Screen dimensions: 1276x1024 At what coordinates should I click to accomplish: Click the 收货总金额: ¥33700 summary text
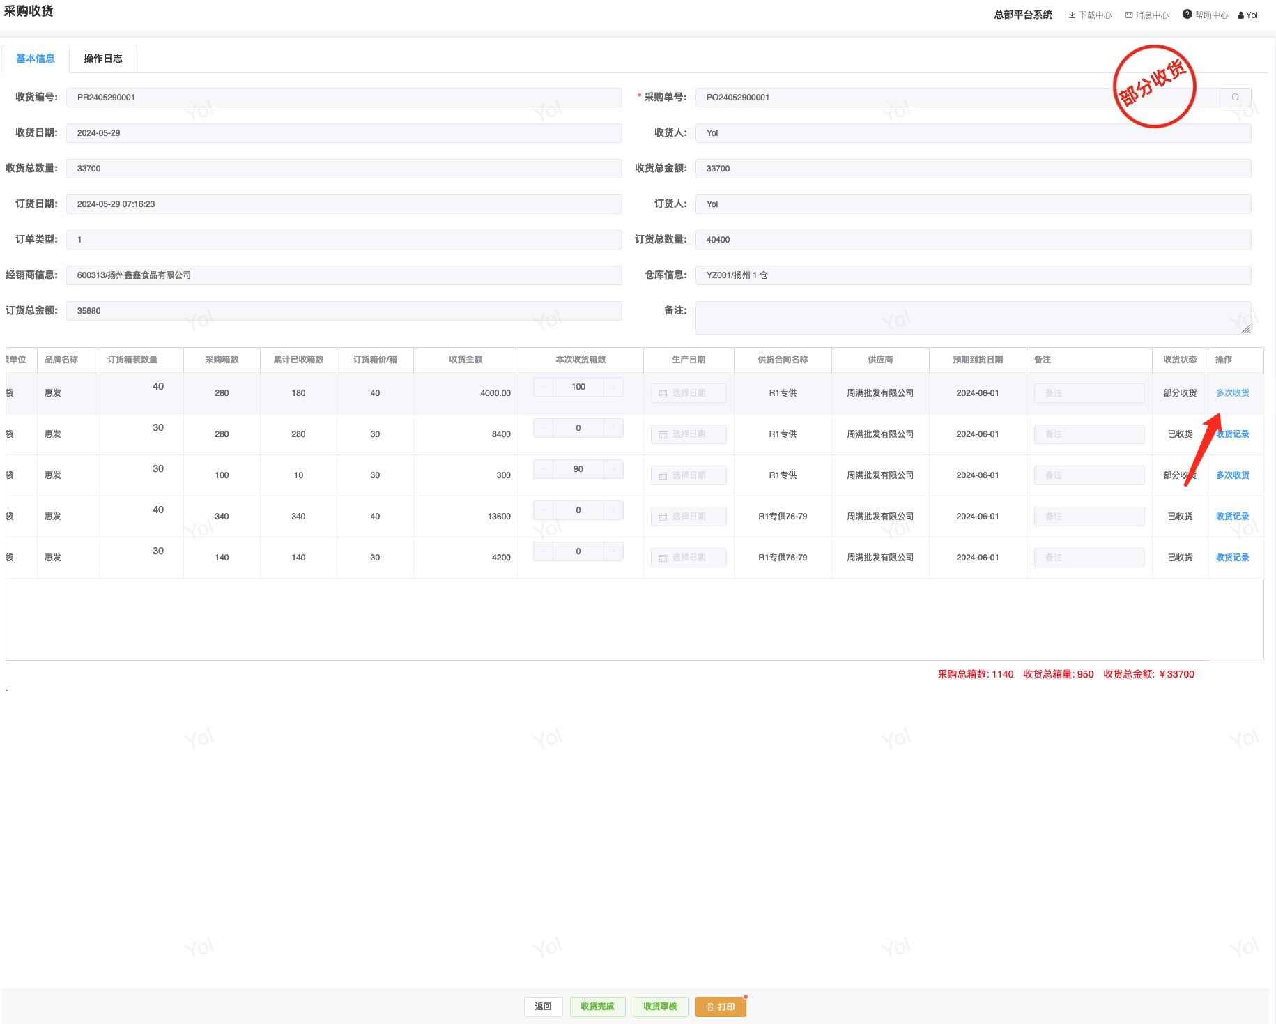1149,674
